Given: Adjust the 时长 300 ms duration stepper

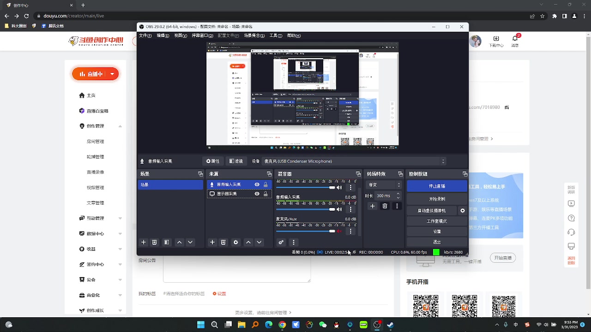Looking at the screenshot, I should pyautogui.click(x=398, y=196).
